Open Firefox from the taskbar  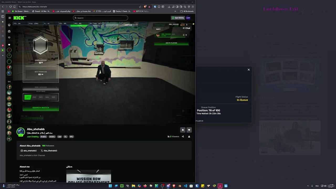point(145,186)
